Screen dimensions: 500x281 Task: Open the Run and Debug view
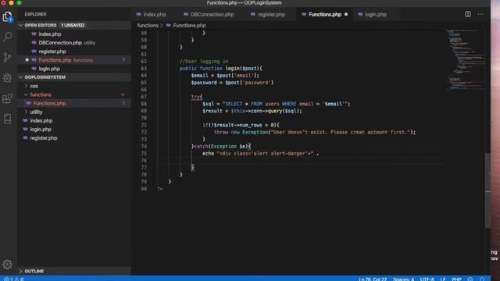tap(7, 78)
